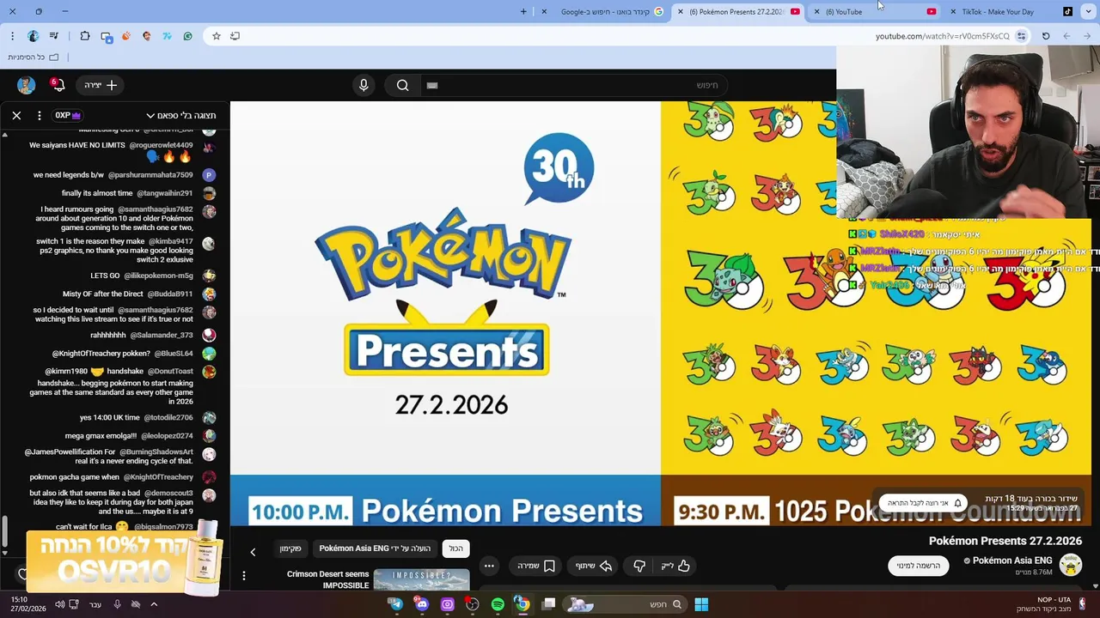Open more video actions ellipsis
This screenshot has width=1100, height=618.
[x=489, y=566]
